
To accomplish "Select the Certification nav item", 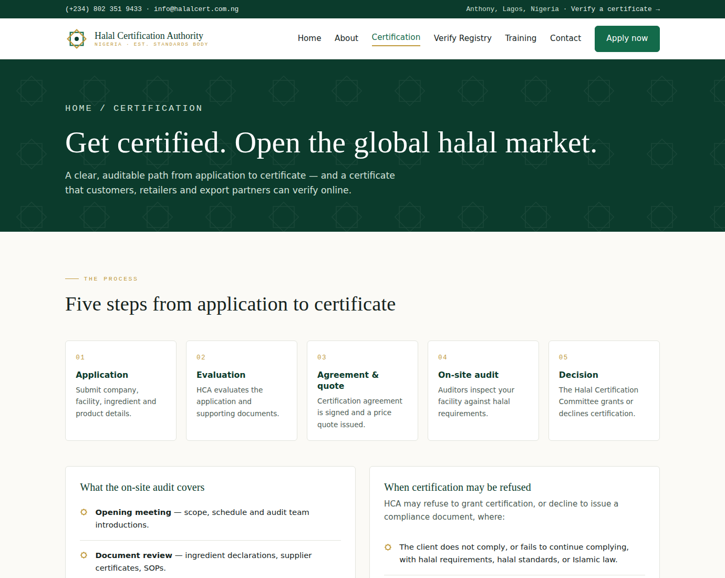I will coord(396,37).
